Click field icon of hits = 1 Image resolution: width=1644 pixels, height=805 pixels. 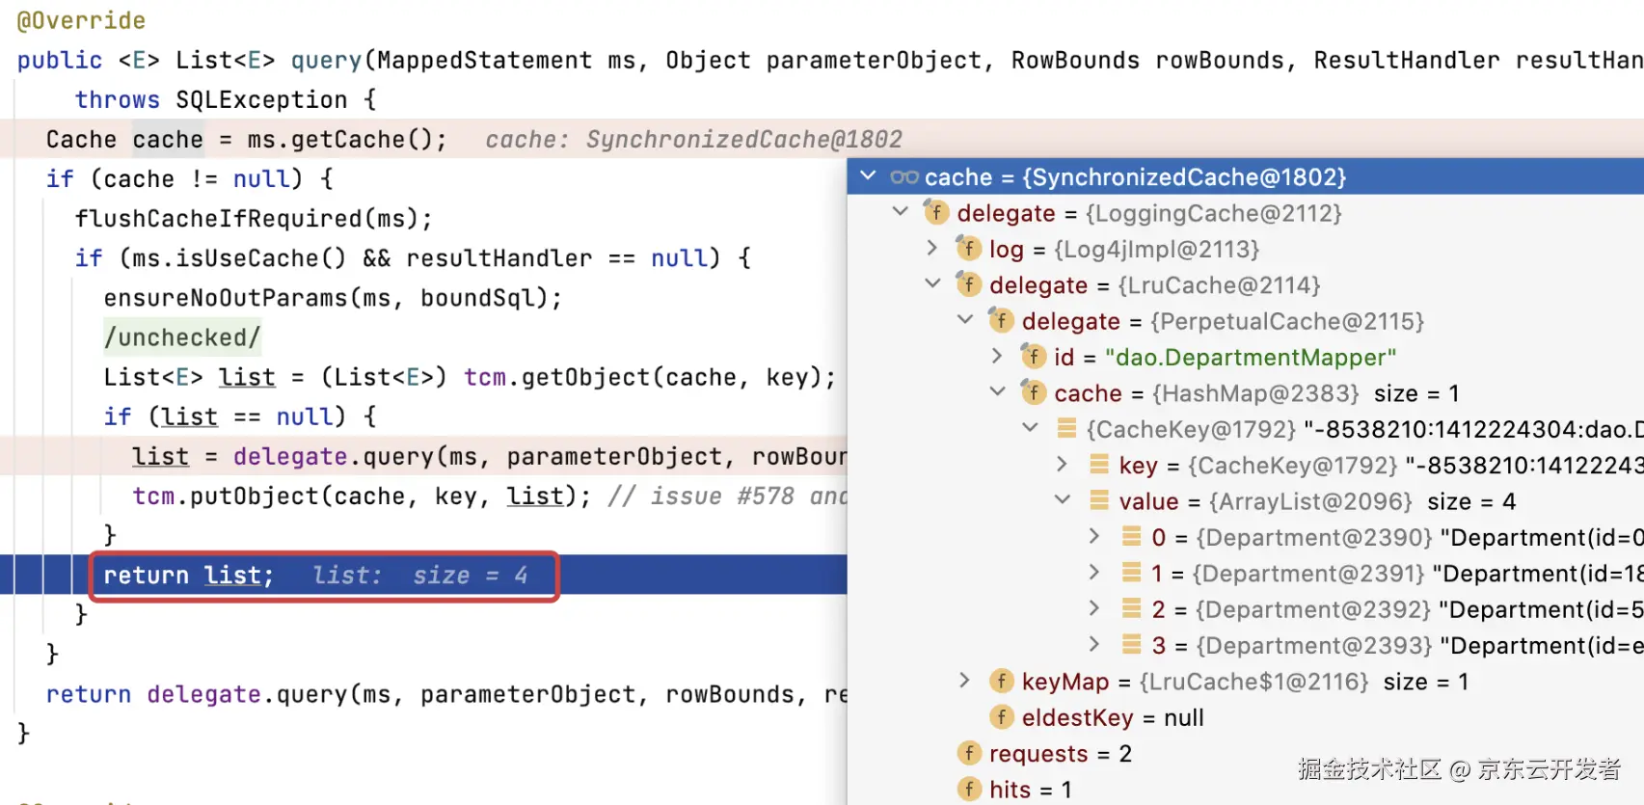click(968, 790)
